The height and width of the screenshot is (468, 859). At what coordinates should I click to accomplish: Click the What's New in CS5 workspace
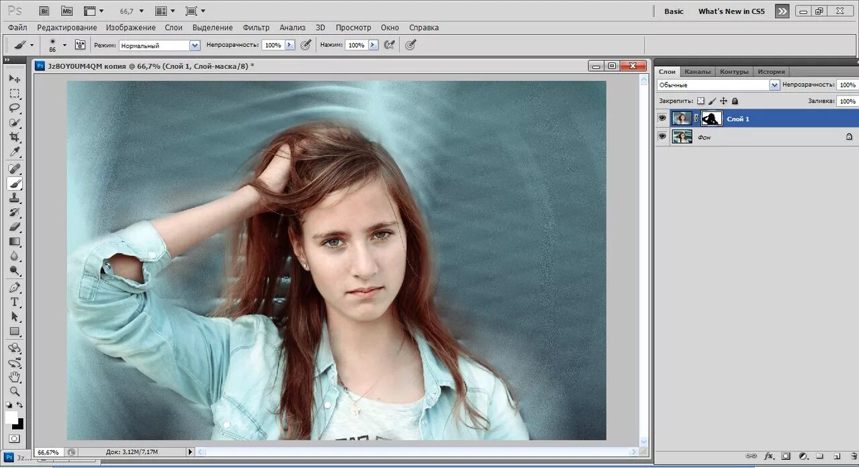pos(731,11)
